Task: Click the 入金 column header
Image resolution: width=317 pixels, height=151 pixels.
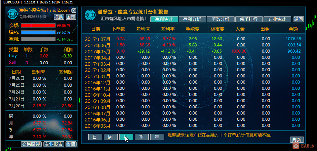Action: [x=240, y=29]
